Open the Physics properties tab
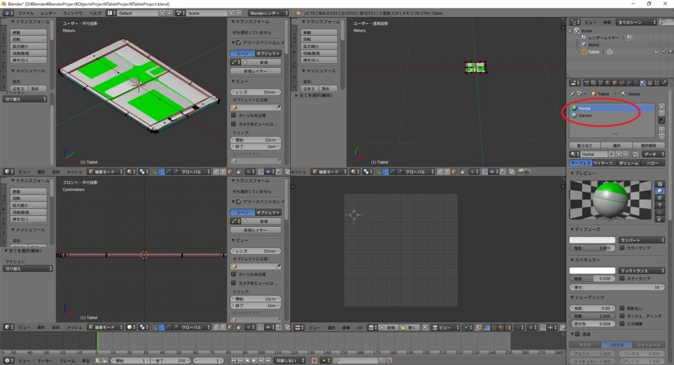Viewport: 674px width, 365px height. [664, 82]
